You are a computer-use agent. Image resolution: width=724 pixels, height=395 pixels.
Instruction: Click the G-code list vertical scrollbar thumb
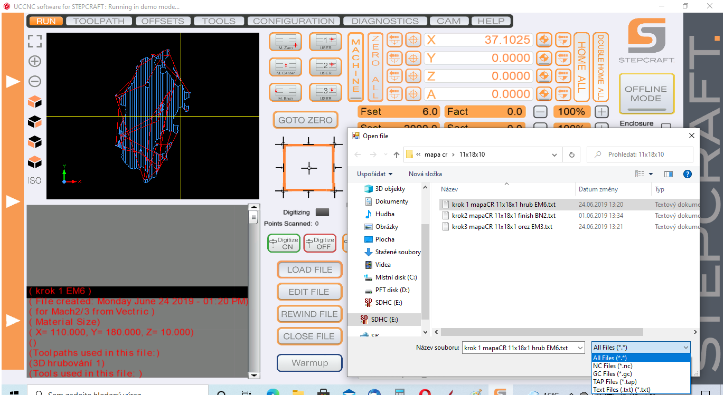pyautogui.click(x=254, y=217)
